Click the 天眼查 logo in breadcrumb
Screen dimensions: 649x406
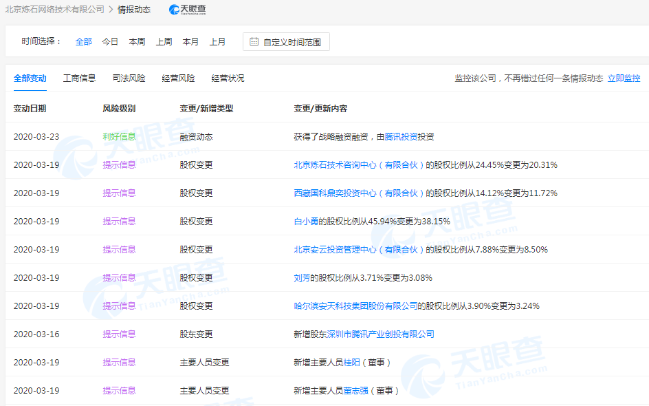click(x=188, y=10)
